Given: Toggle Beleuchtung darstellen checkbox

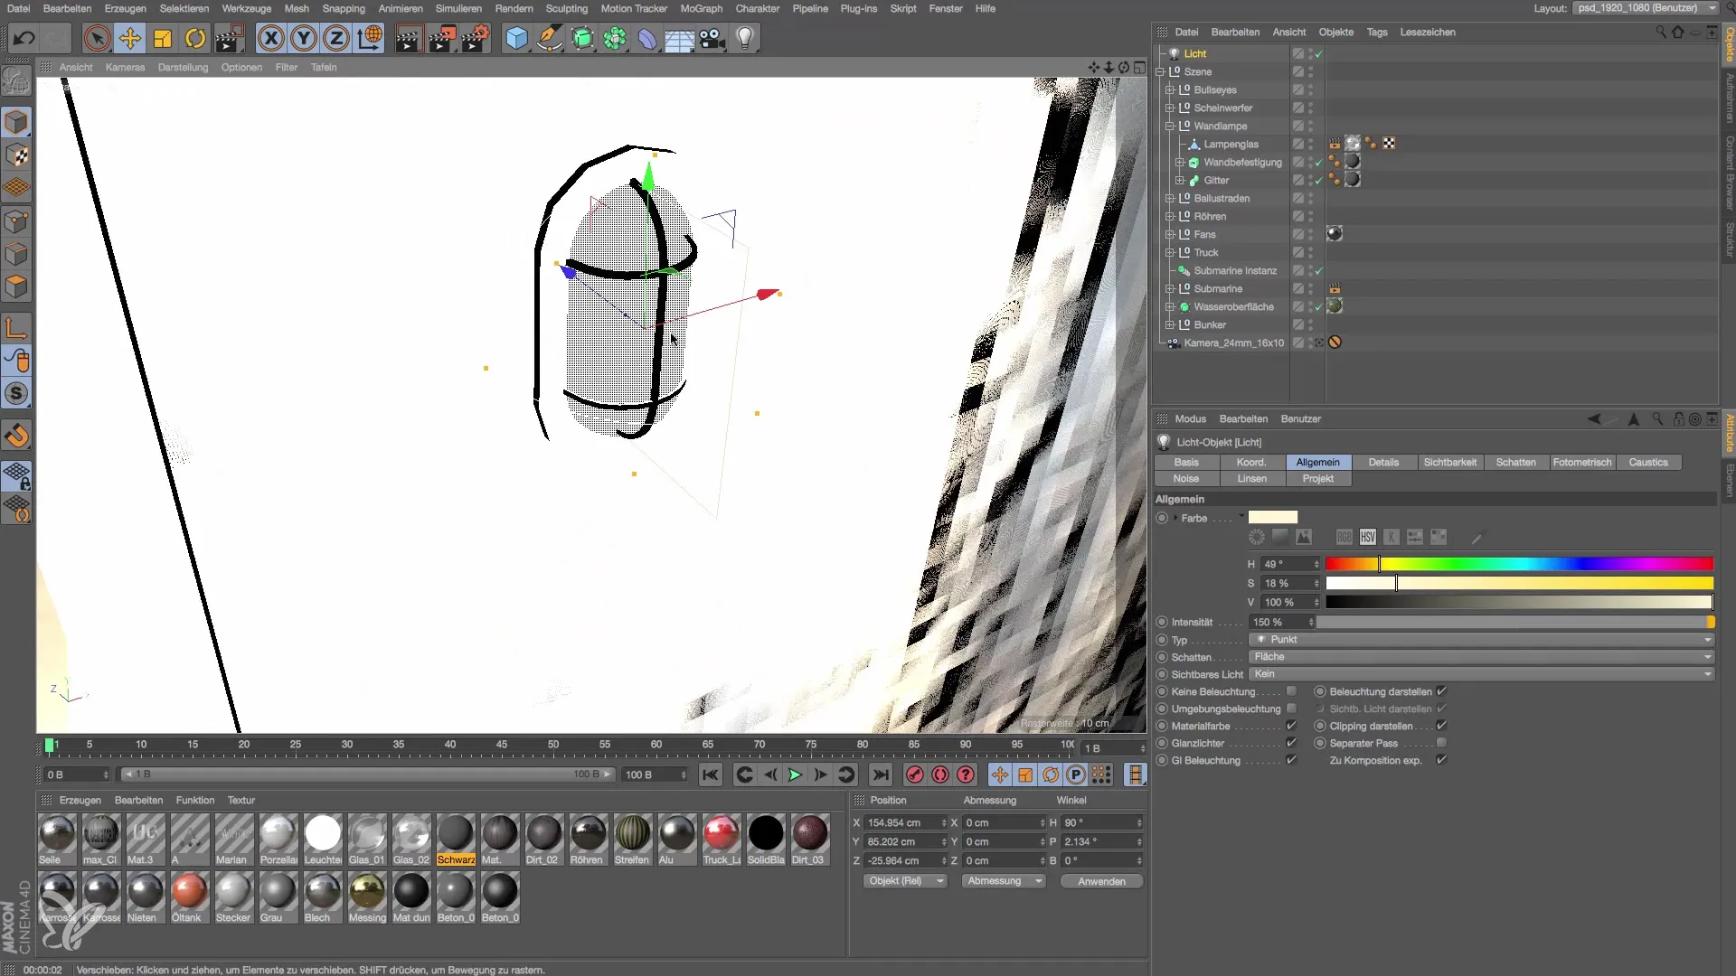Looking at the screenshot, I should pos(1441,691).
